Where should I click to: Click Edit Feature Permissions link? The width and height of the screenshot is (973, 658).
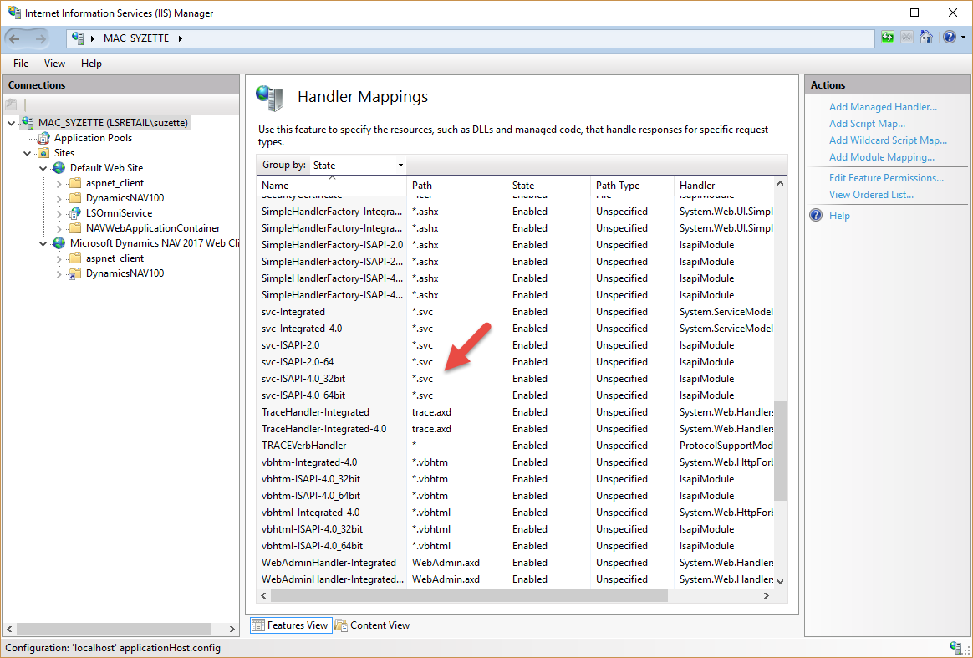(886, 177)
